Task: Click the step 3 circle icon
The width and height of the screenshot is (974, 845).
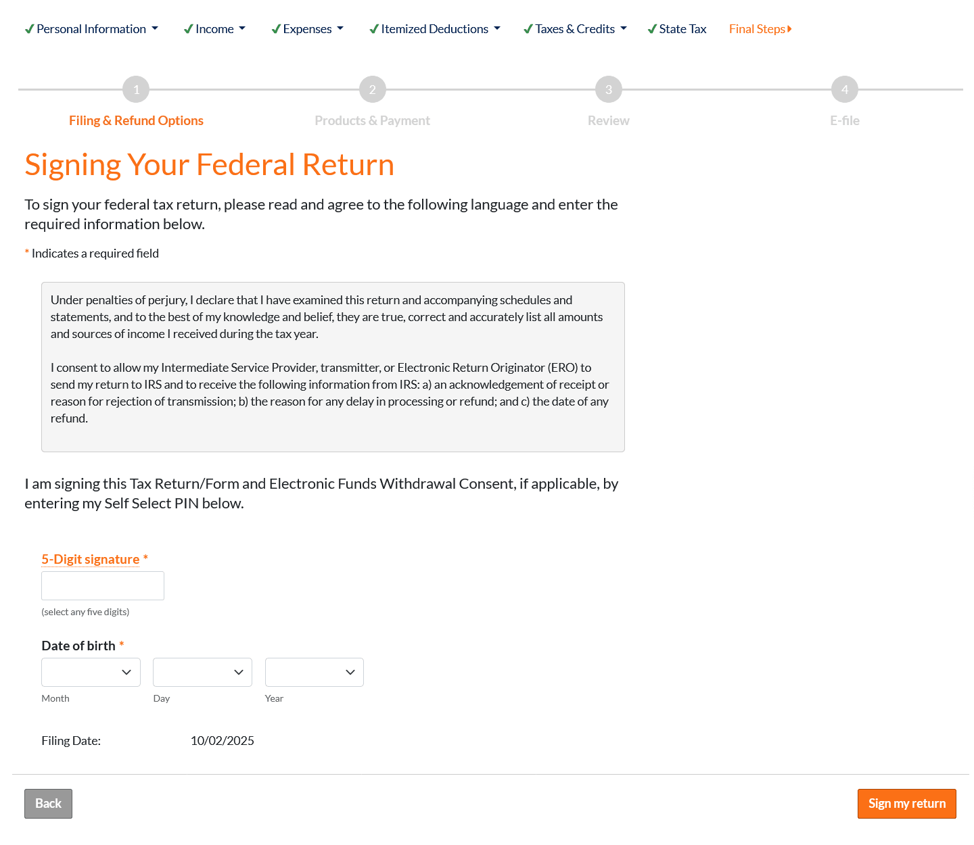Action: pyautogui.click(x=609, y=89)
